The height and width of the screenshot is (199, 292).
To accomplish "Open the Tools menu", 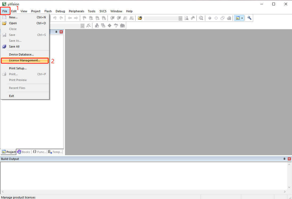I will coord(92,11).
